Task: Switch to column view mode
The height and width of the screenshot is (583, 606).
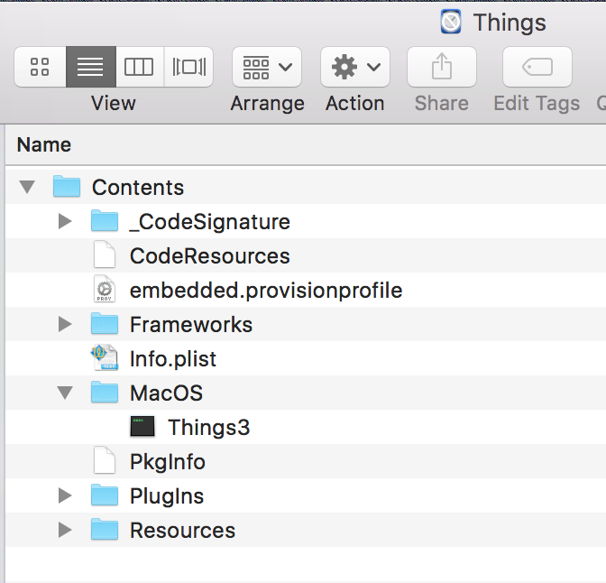Action: point(140,67)
